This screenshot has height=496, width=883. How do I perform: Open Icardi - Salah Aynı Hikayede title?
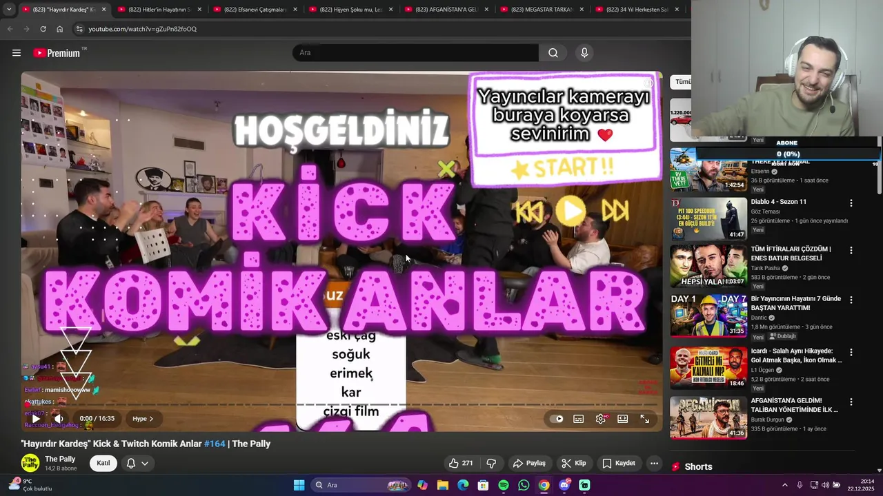pyautogui.click(x=796, y=355)
